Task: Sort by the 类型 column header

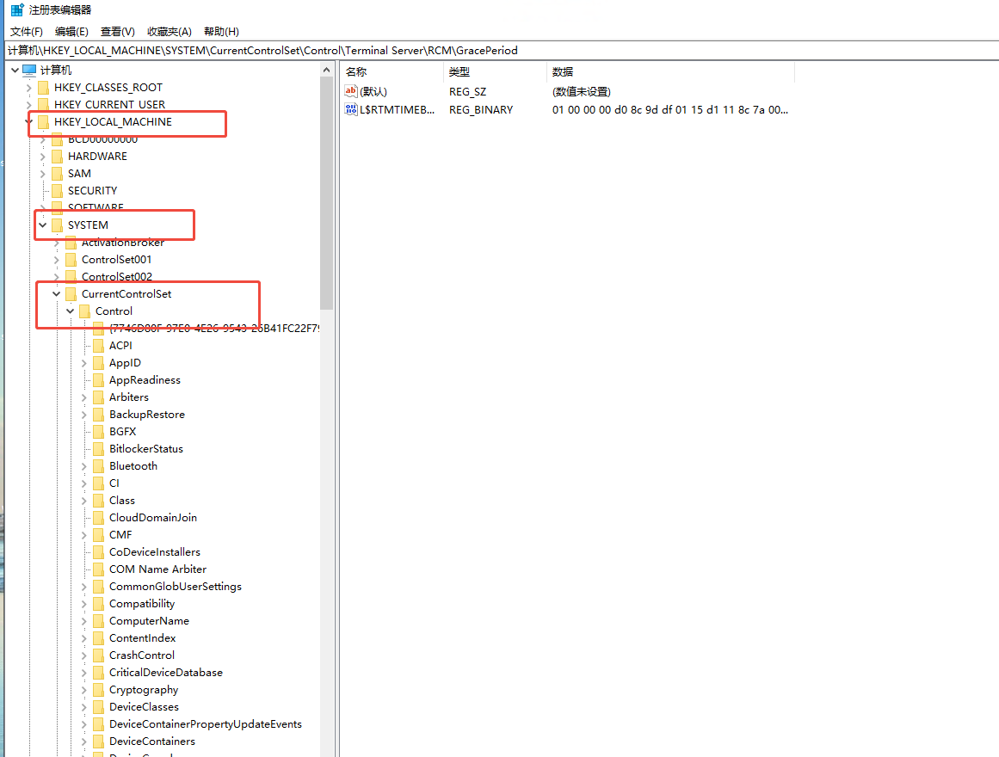Action: pos(495,72)
